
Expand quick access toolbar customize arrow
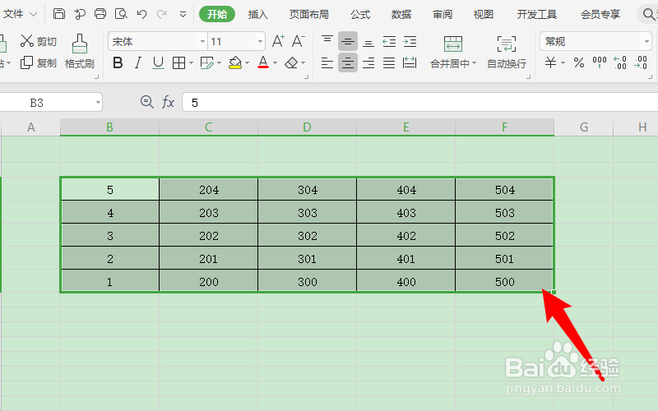point(183,14)
